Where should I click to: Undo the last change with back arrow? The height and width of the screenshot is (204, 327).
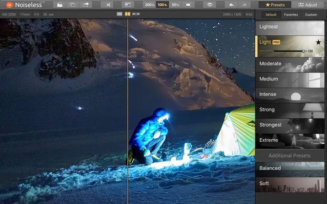232,4
